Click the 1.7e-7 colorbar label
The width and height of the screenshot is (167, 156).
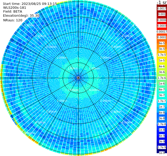click(162, 101)
